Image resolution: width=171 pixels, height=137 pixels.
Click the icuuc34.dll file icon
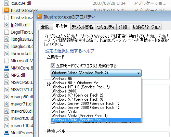pos(6,3)
